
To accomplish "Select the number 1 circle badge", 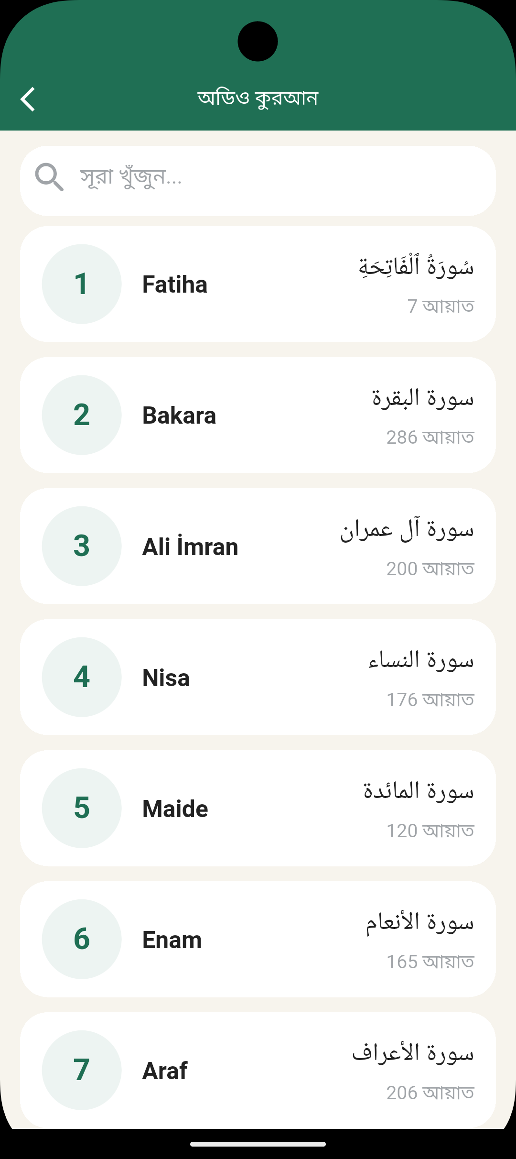I will point(82,284).
